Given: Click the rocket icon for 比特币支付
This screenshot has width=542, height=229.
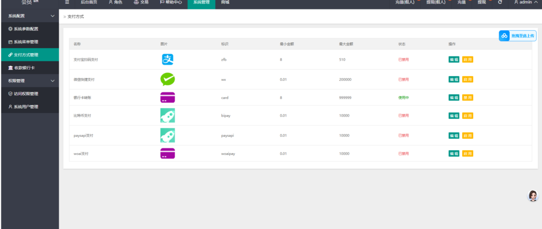Looking at the screenshot, I should 168,116.
